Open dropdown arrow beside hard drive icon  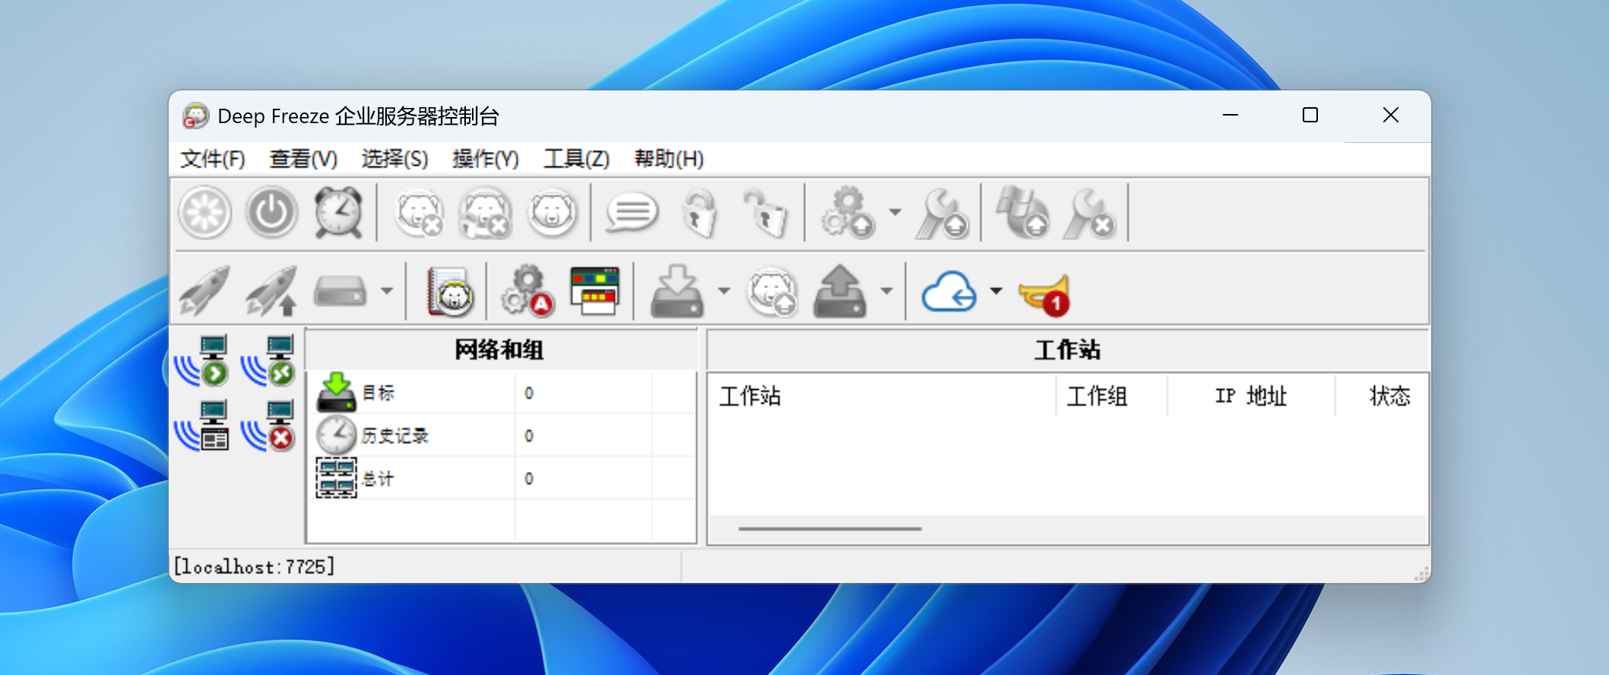(x=387, y=290)
